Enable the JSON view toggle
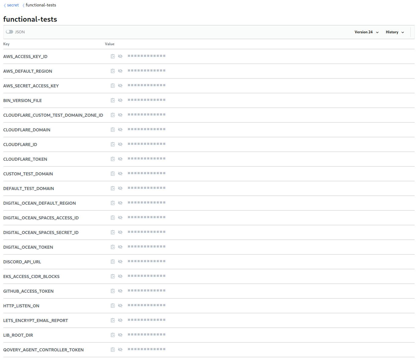This screenshot has width=418, height=359. point(9,32)
